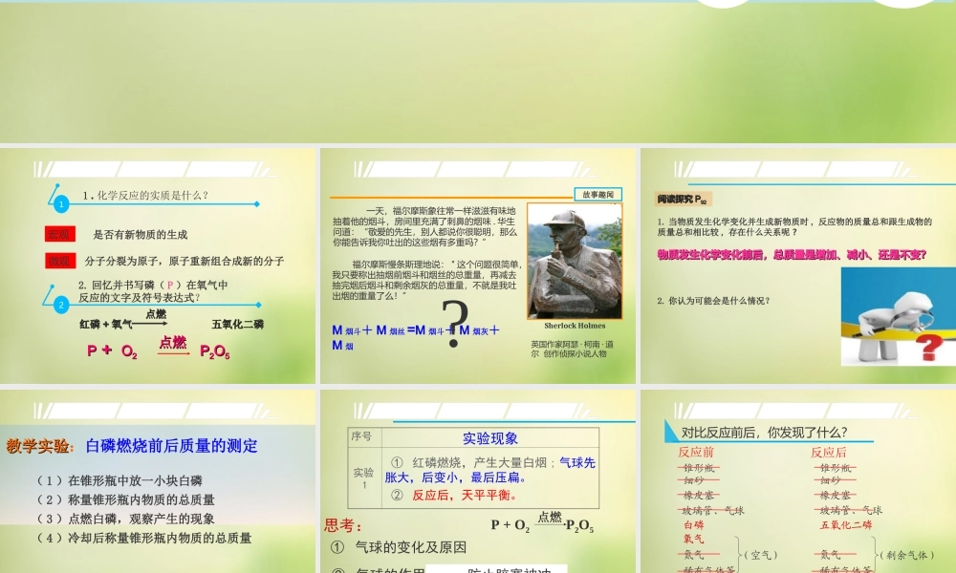Viewport: 956px width, 573px height.
Task: Click the circled number 2 marker
Action: tap(60, 304)
